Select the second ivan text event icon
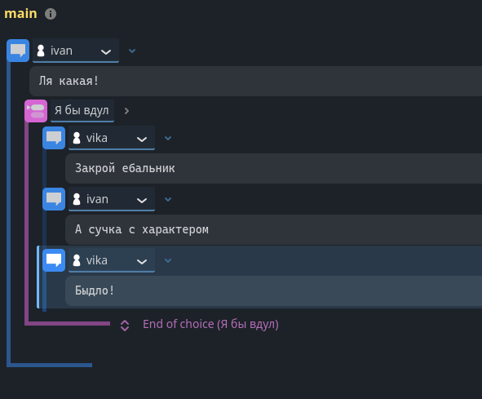Viewport: 482px width, 399px height. click(x=54, y=199)
